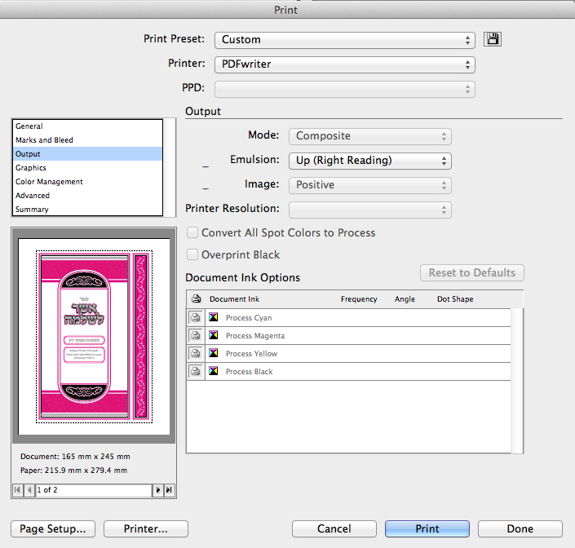Toggle printer icon for Process Magenta ink
Screen dimensions: 575x548
point(196,335)
